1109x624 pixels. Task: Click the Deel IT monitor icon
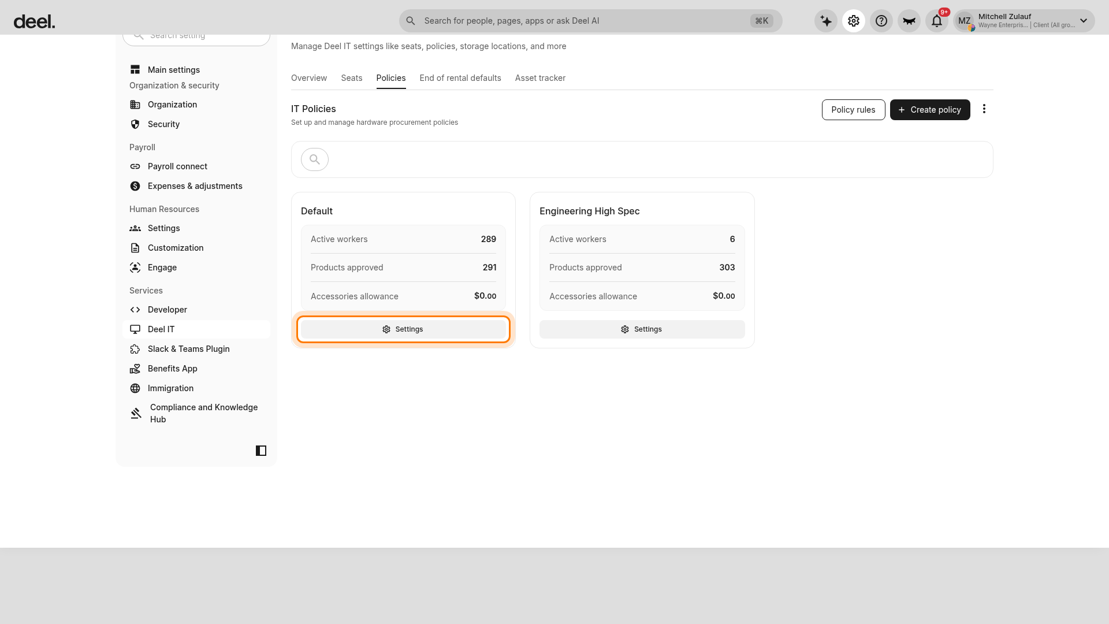[135, 329]
